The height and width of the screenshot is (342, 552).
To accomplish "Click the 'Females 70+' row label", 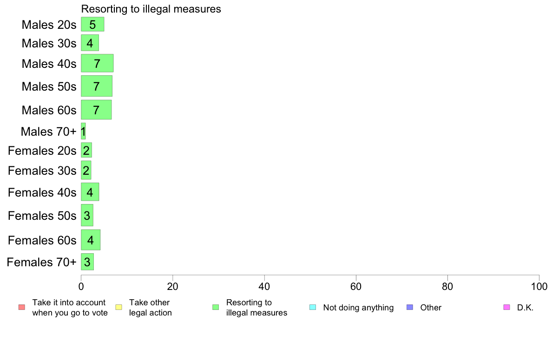I will click(41, 263).
